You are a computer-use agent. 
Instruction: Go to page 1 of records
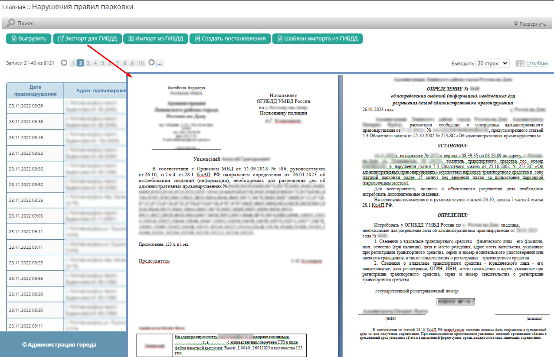click(73, 63)
